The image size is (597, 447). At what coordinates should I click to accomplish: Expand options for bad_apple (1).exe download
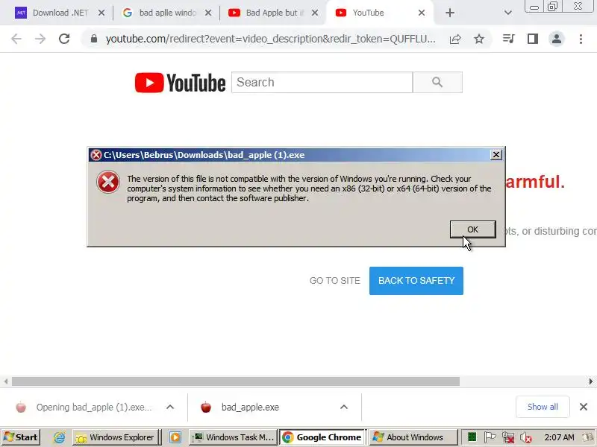pyautogui.click(x=170, y=407)
